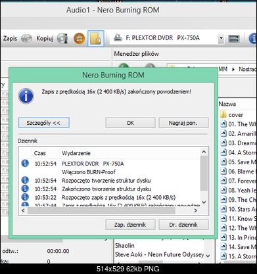Open the cover folder in file list
The image size is (257, 274).
click(x=235, y=115)
